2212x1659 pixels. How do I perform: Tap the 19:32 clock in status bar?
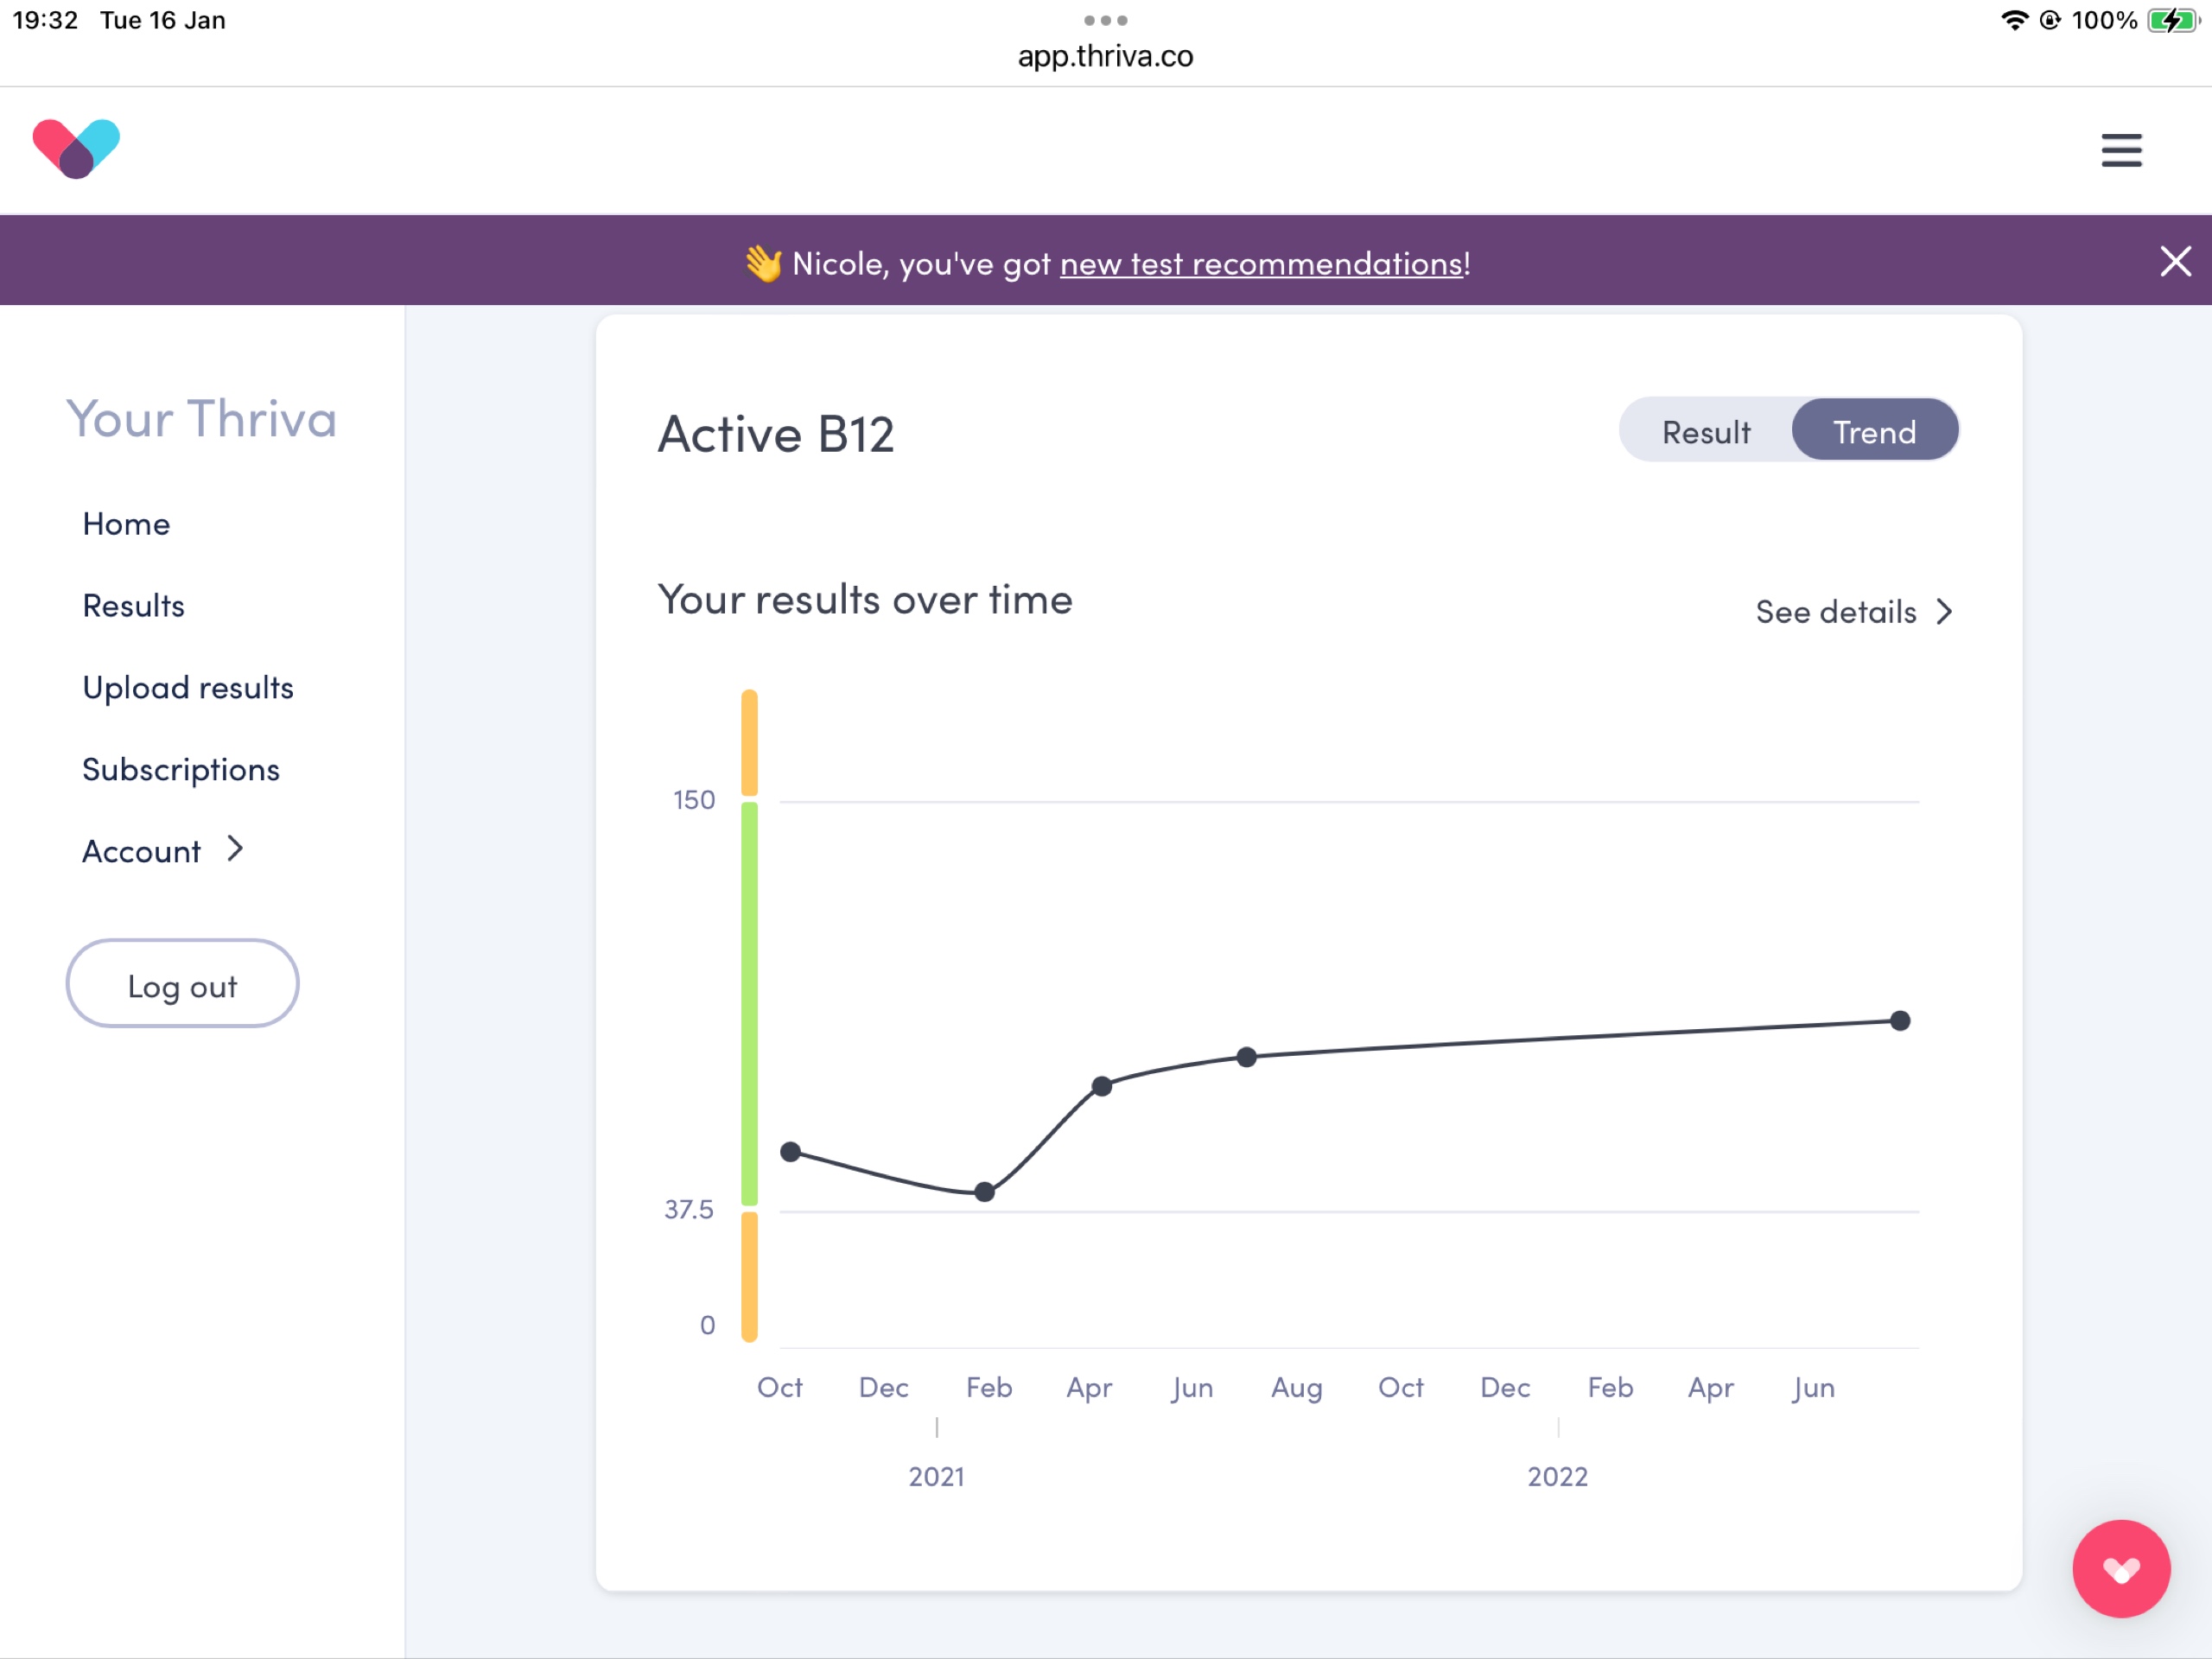point(45,20)
